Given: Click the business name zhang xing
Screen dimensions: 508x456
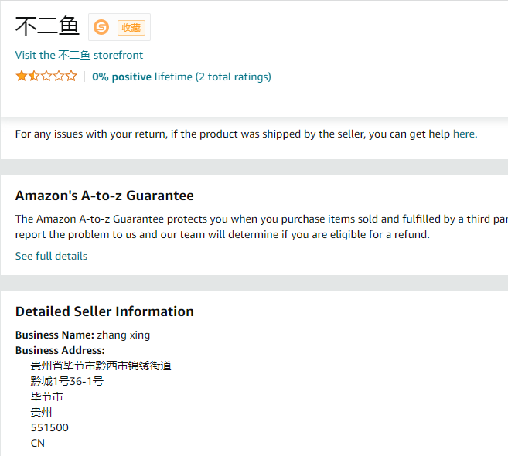Looking at the screenshot, I should [x=124, y=335].
